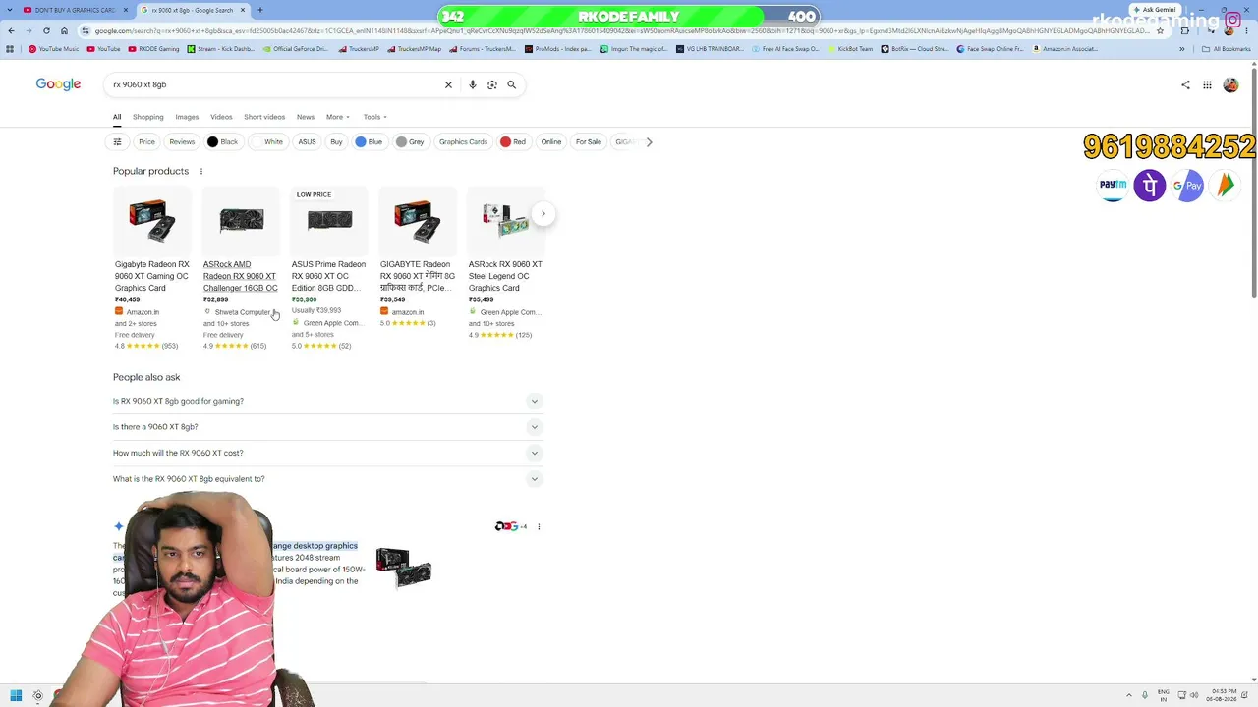Switch to the Shopping results tab
The height and width of the screenshot is (707, 1258).
(x=148, y=117)
